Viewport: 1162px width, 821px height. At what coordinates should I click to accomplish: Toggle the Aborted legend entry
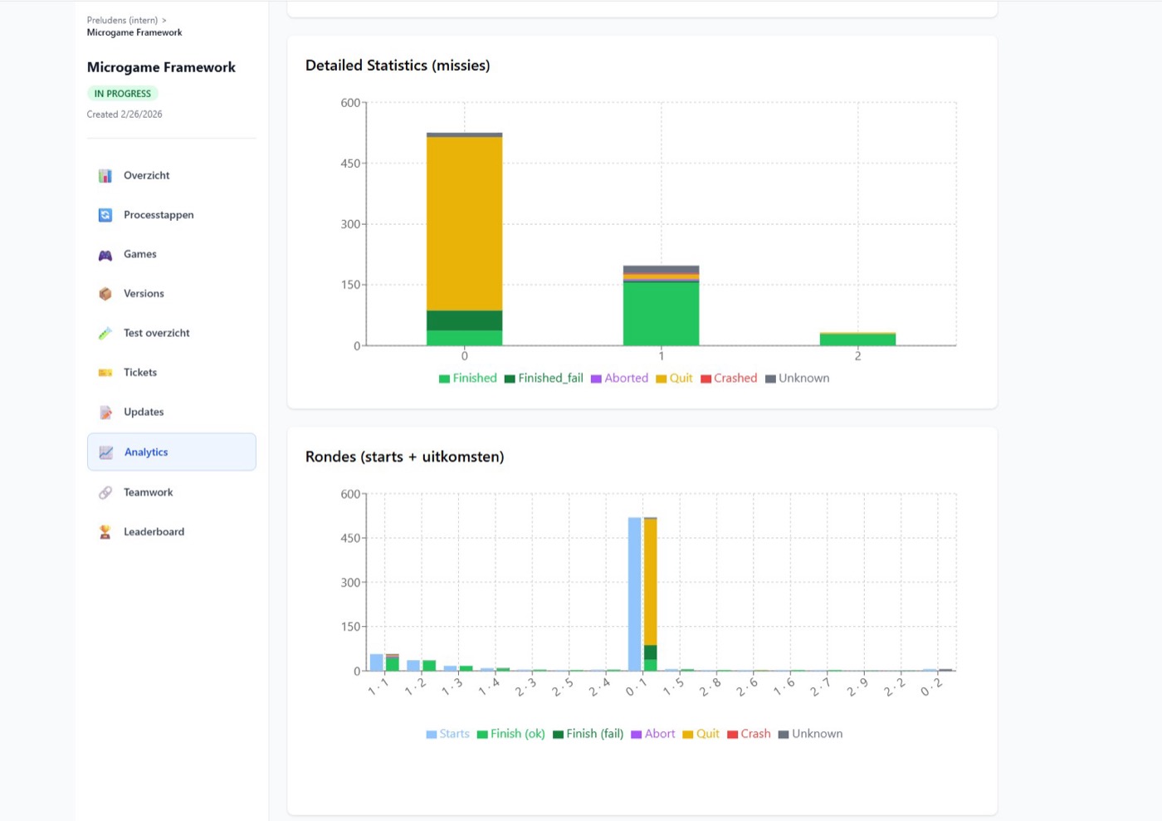point(619,379)
